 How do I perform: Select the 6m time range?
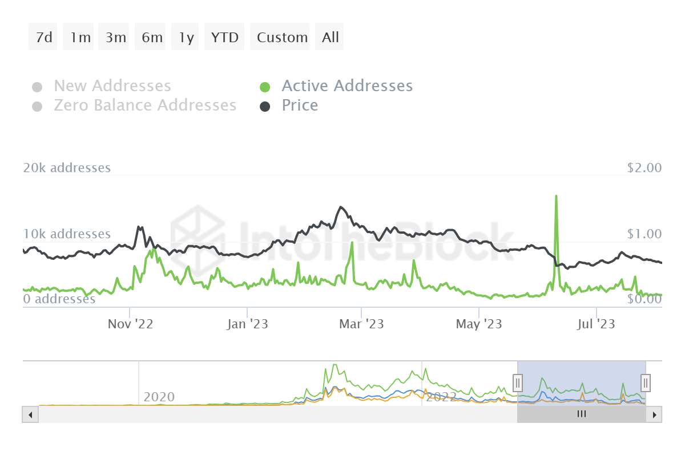point(151,37)
